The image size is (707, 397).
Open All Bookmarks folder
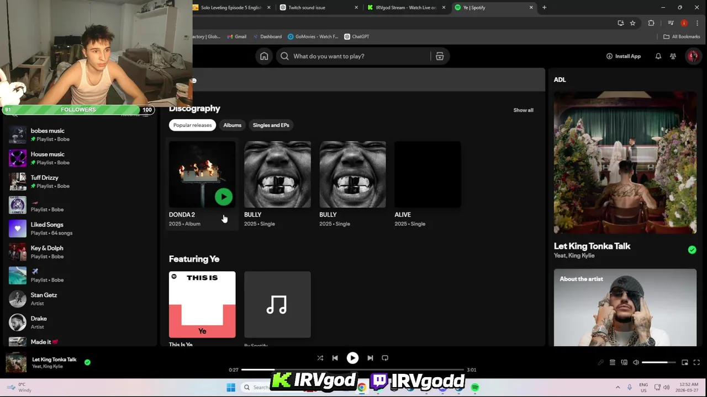[682, 36]
